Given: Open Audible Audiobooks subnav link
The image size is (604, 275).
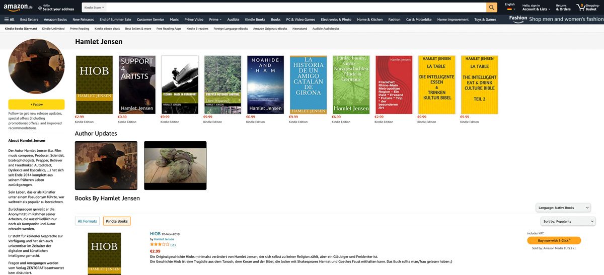Looking at the screenshot, I should [x=326, y=29].
